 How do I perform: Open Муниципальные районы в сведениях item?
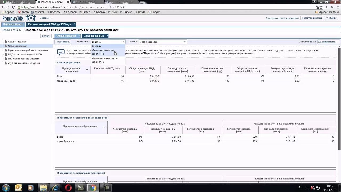tap(28, 50)
